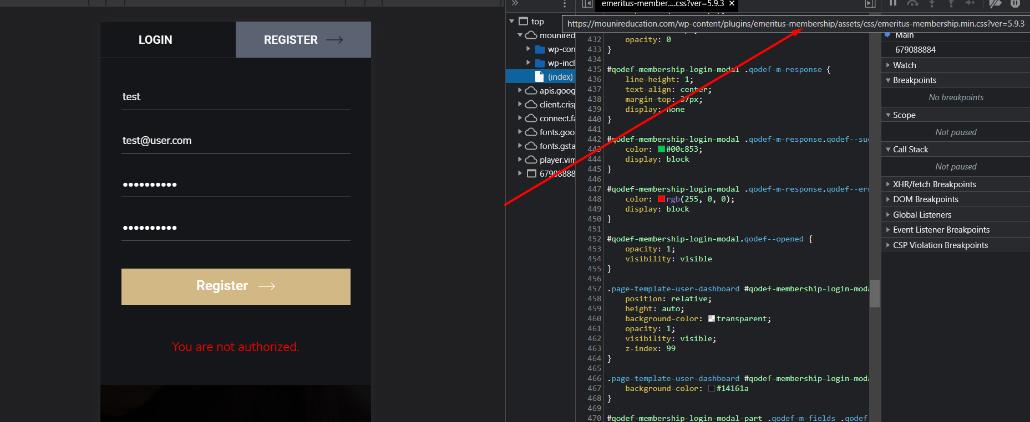The height and width of the screenshot is (422, 1030).
Task: Expand the wp-con folder
Action: tap(528, 49)
